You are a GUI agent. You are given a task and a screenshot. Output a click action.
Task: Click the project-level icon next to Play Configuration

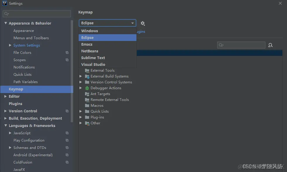(x=67, y=140)
